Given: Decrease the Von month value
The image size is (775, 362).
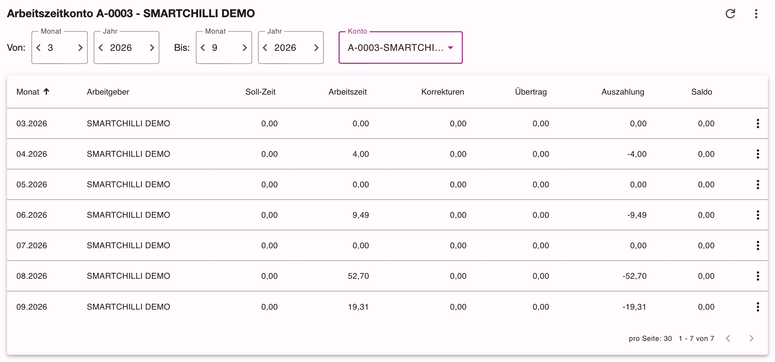Looking at the screenshot, I should pyautogui.click(x=38, y=48).
